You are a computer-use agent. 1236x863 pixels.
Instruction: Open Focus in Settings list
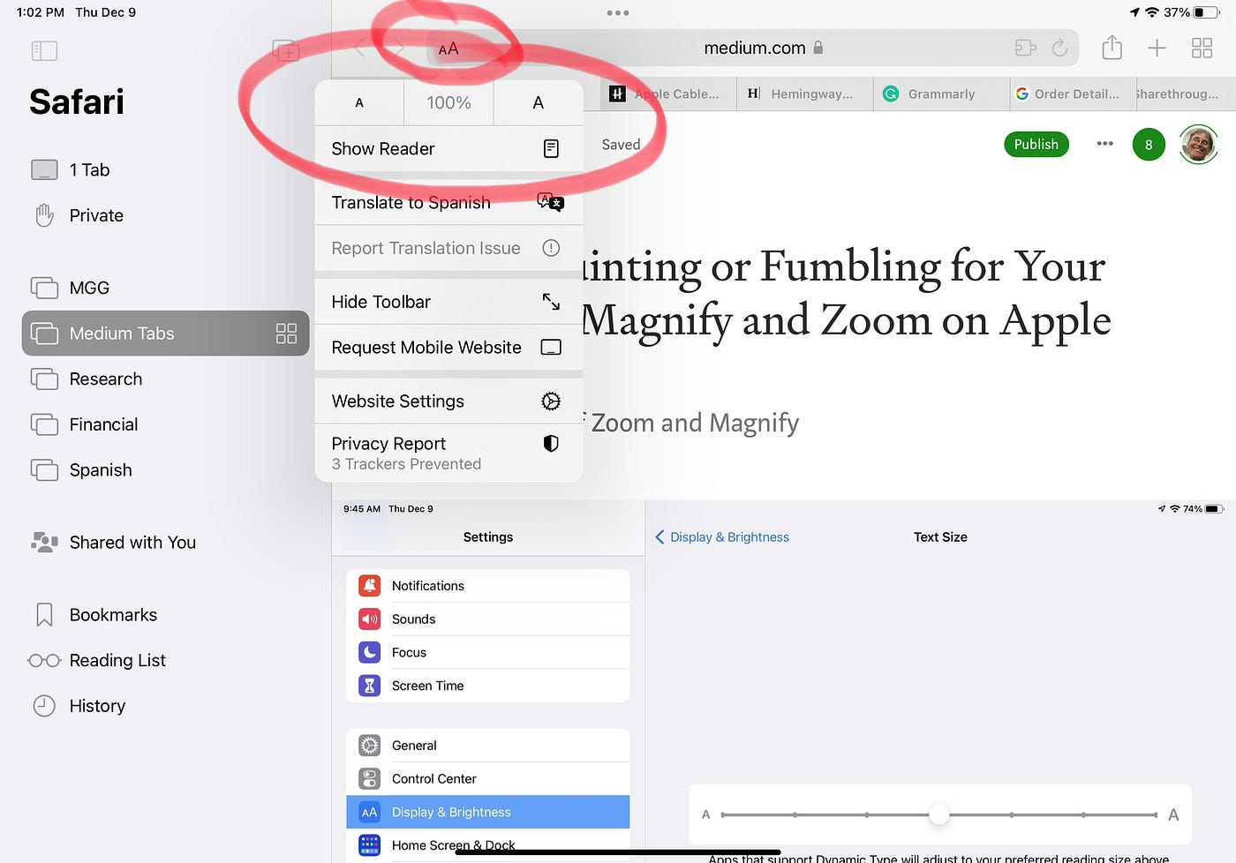[x=488, y=653]
